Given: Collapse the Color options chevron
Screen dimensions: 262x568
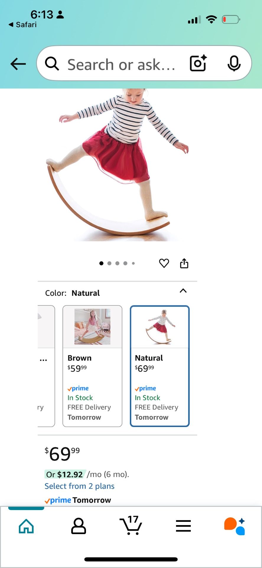Looking at the screenshot, I should pos(183,291).
